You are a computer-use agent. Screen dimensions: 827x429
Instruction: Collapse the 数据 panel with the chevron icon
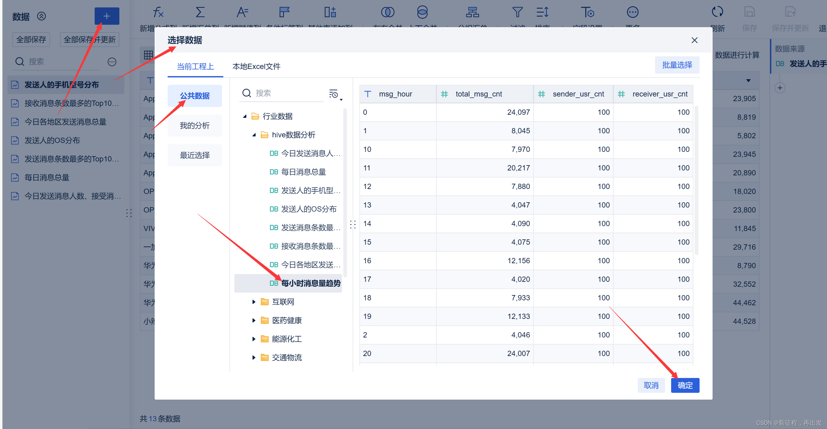(41, 16)
